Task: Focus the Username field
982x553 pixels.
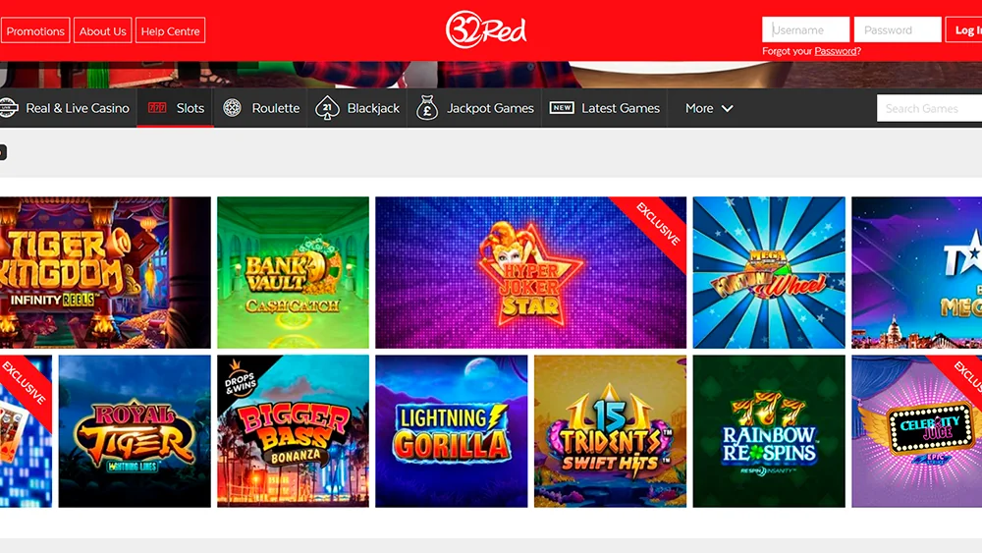Action: 805,29
